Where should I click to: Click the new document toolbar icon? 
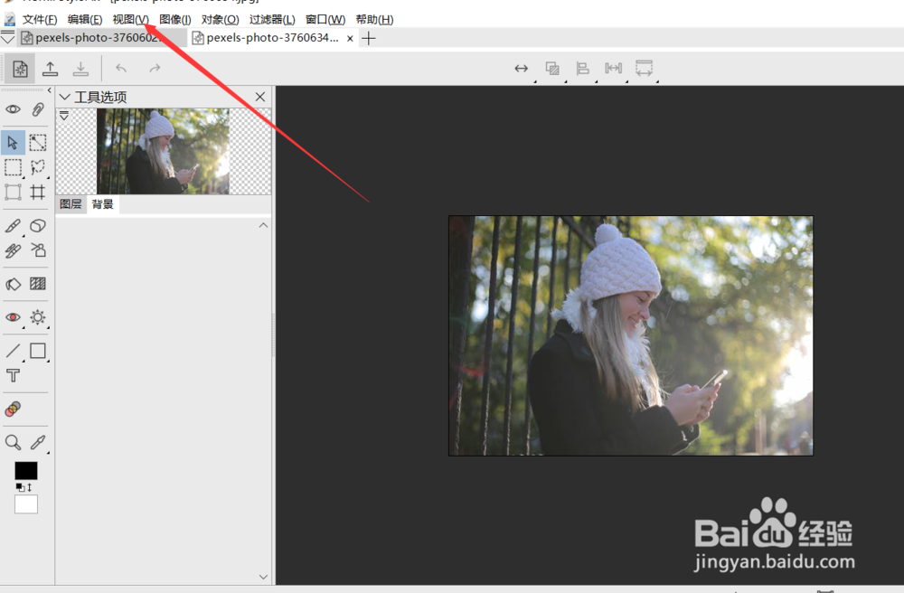[x=20, y=69]
